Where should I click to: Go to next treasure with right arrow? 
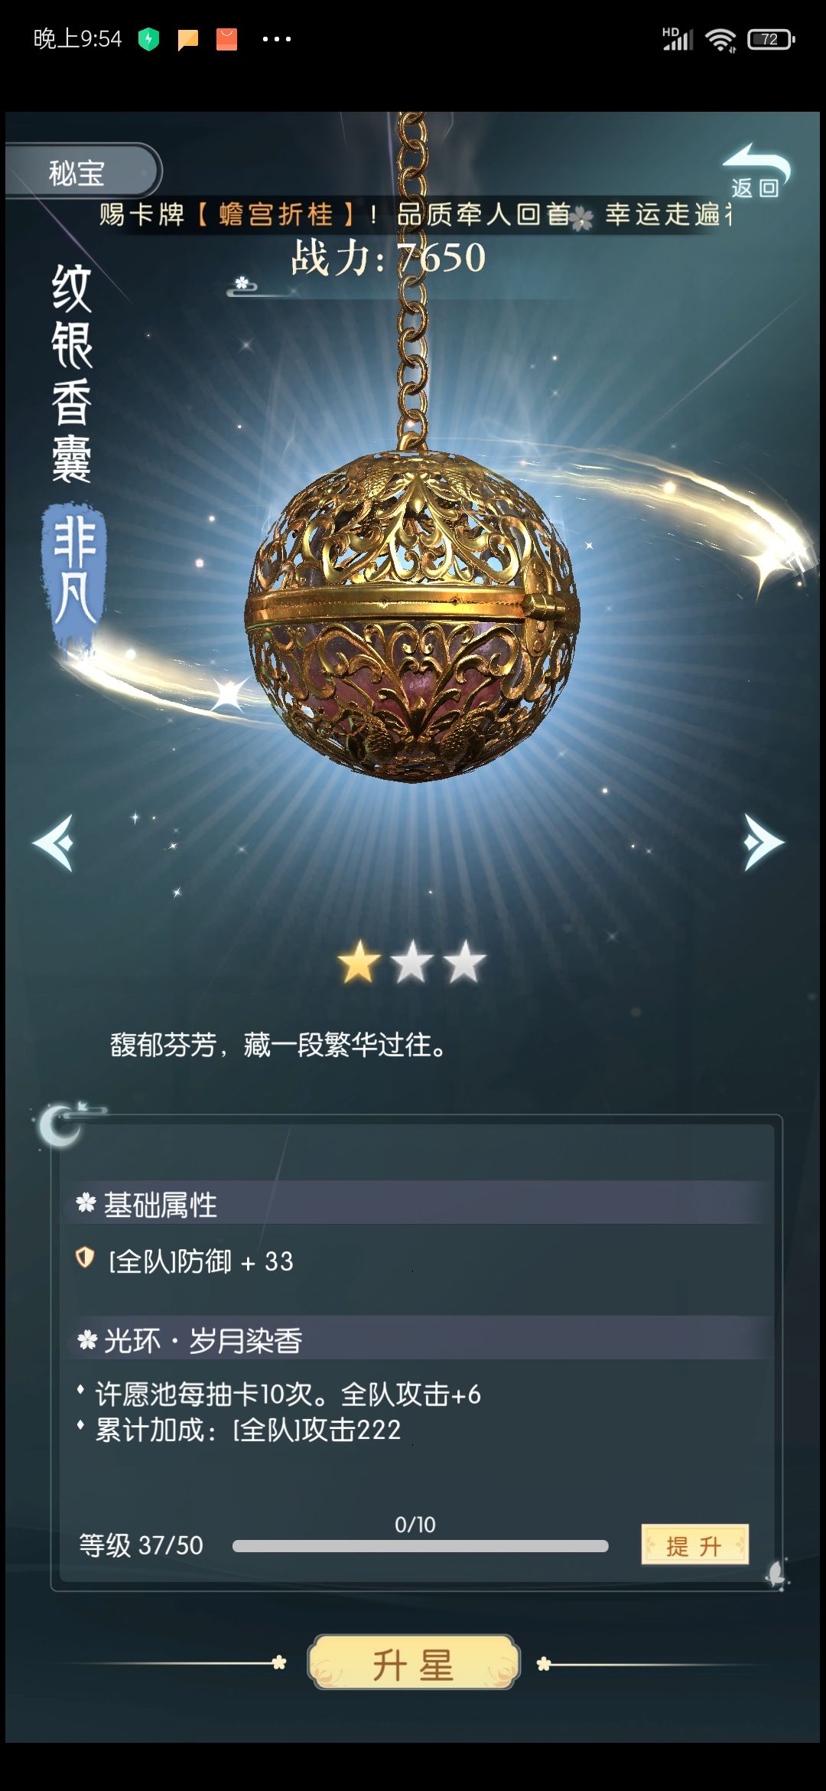tap(763, 842)
